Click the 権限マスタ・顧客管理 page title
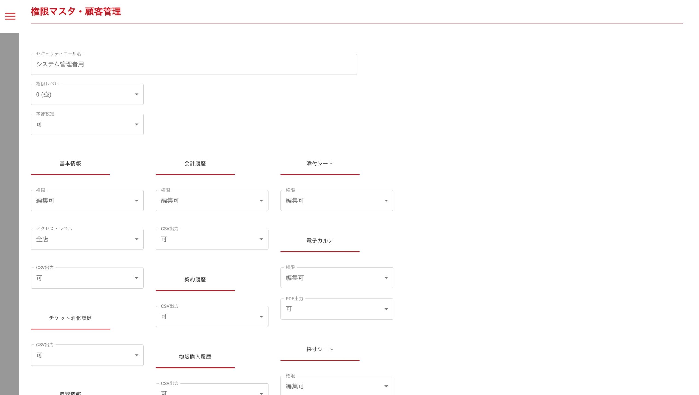Image resolution: width=699 pixels, height=395 pixels. pos(76,12)
